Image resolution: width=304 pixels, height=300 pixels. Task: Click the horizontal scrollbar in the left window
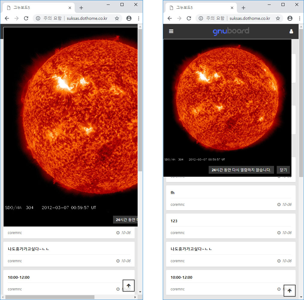coord(49,297)
